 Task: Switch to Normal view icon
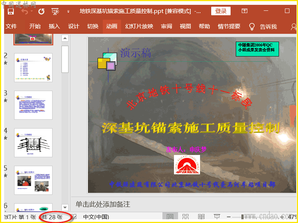[170, 217]
